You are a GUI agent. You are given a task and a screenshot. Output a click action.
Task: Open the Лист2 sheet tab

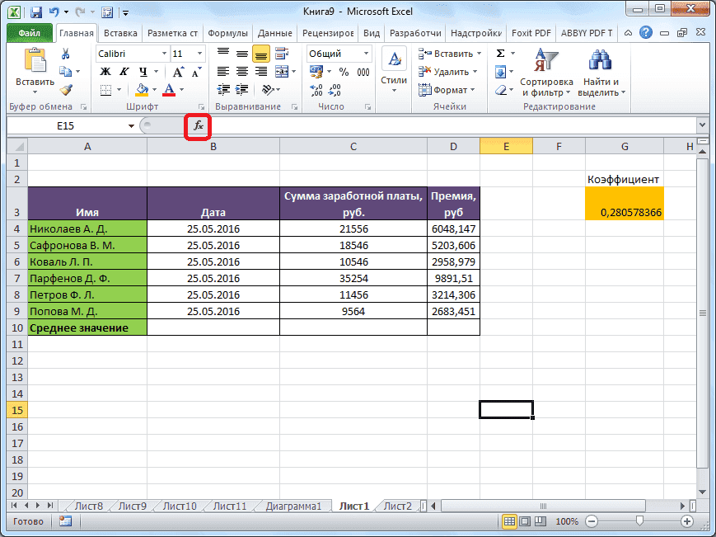(x=398, y=505)
